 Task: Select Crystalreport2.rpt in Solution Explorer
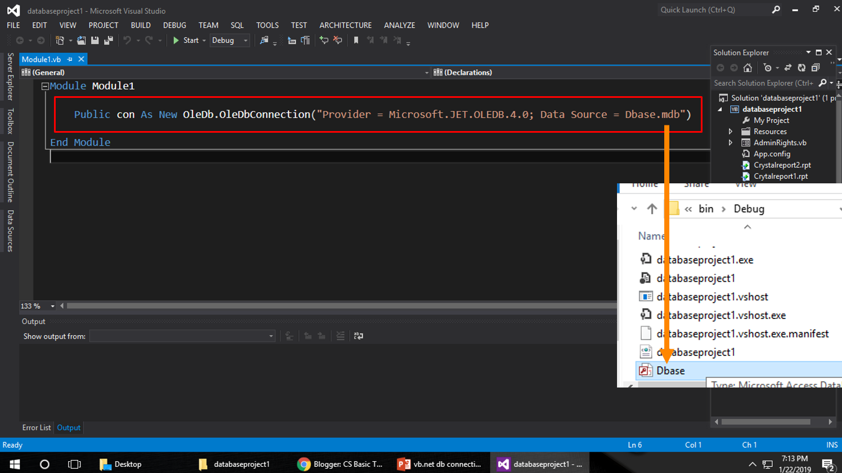(x=782, y=165)
